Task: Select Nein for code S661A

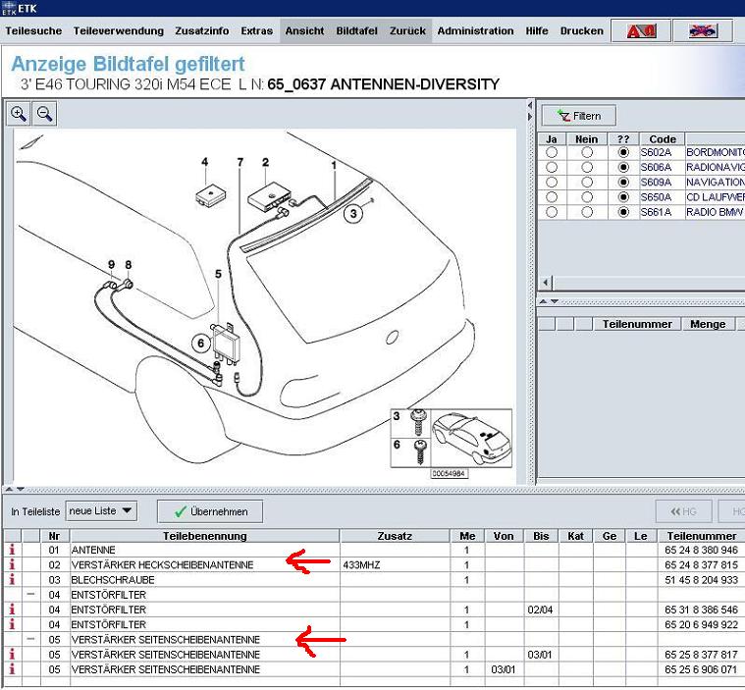Action: click(x=587, y=212)
